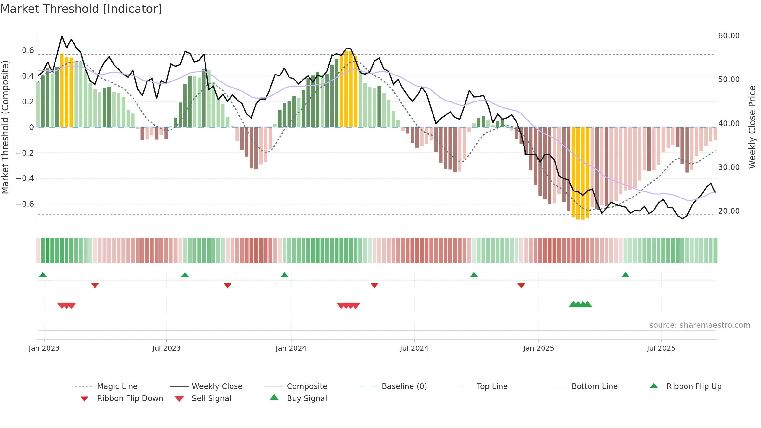This screenshot has width=761, height=428.
Task: Toggle the Ribbon Flip Up legend entry
Action: (x=686, y=386)
